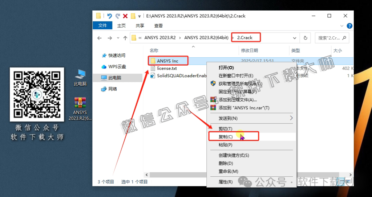
Task: Switch to the 主页 ribbon tab
Action: click(x=121, y=26)
